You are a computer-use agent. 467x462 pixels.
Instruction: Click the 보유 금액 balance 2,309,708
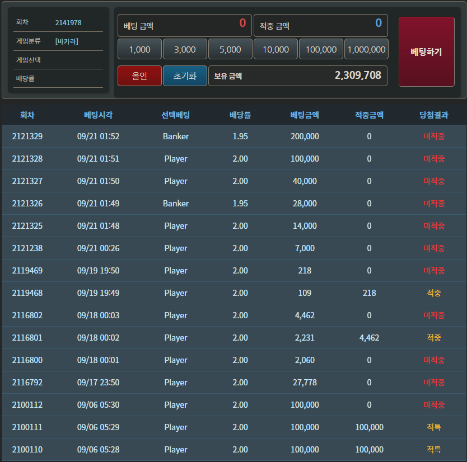coord(298,76)
